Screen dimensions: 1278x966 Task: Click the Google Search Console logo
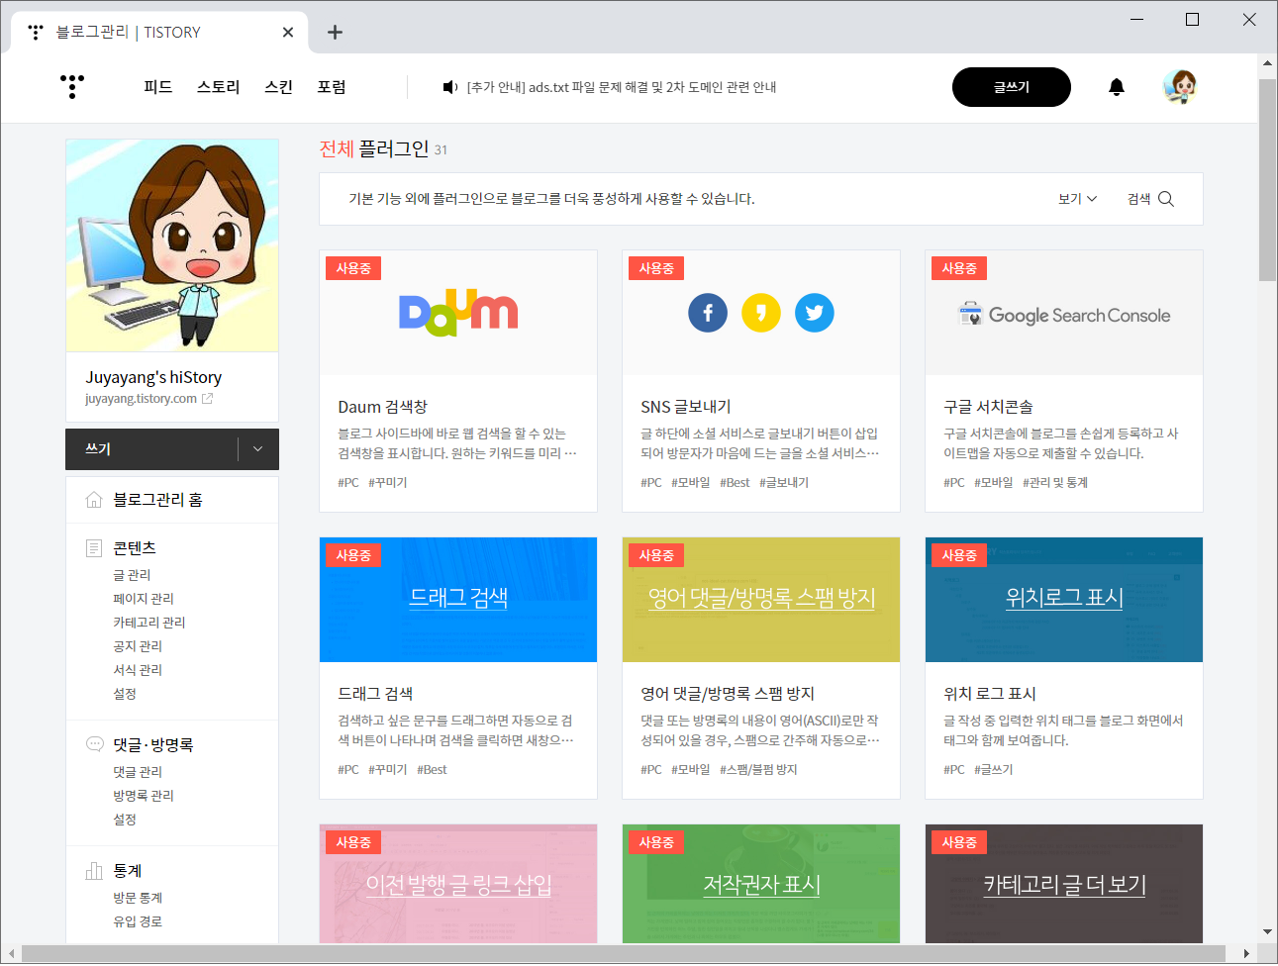pos(1064,315)
